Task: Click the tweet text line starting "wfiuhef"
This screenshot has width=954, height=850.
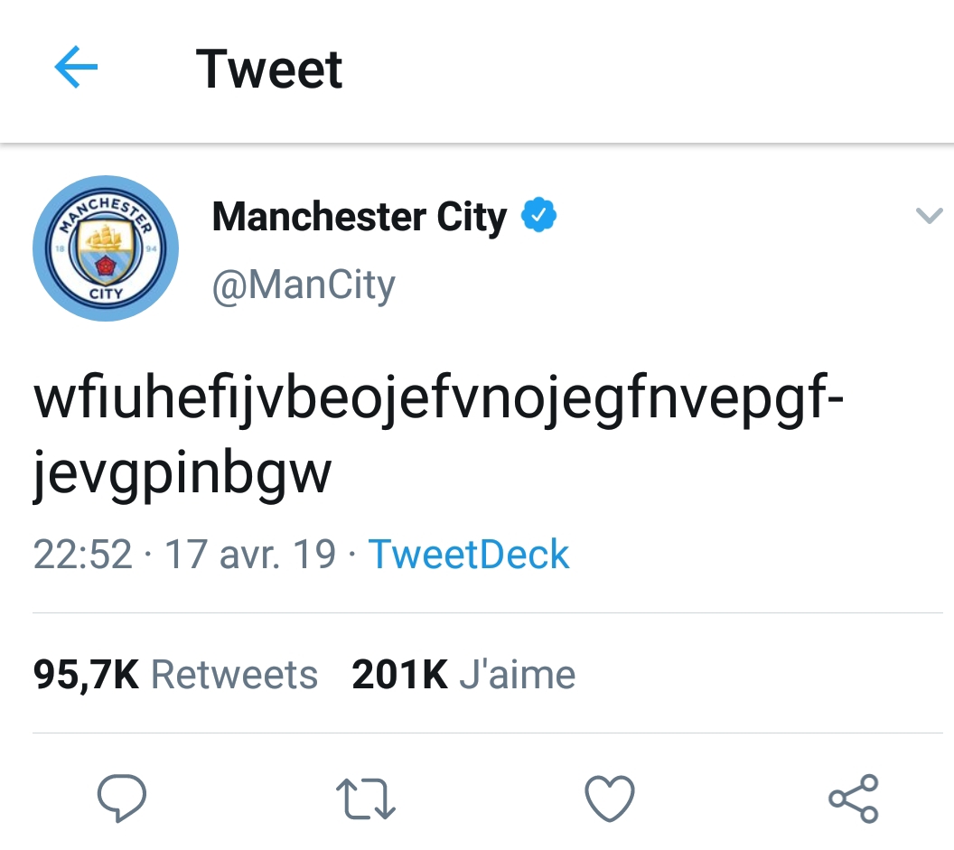Action: point(439,401)
